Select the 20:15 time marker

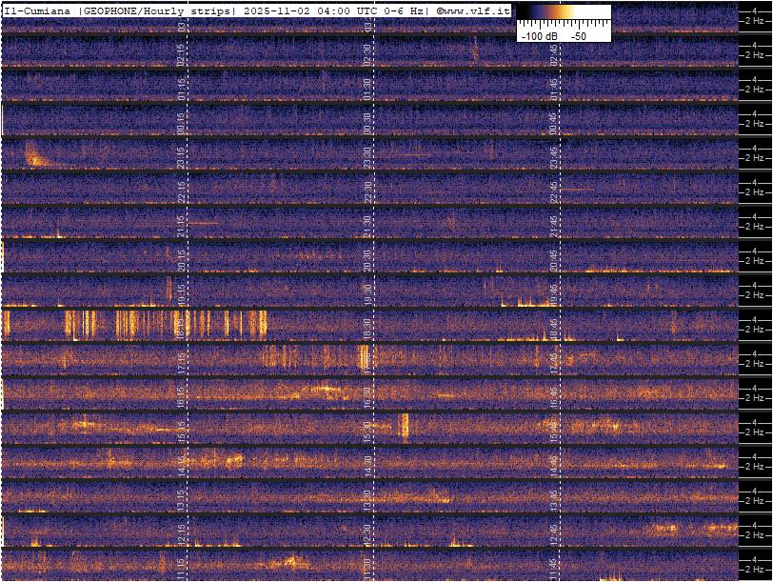(x=181, y=259)
